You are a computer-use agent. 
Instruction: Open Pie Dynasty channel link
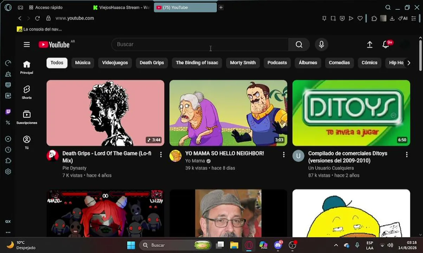click(74, 168)
